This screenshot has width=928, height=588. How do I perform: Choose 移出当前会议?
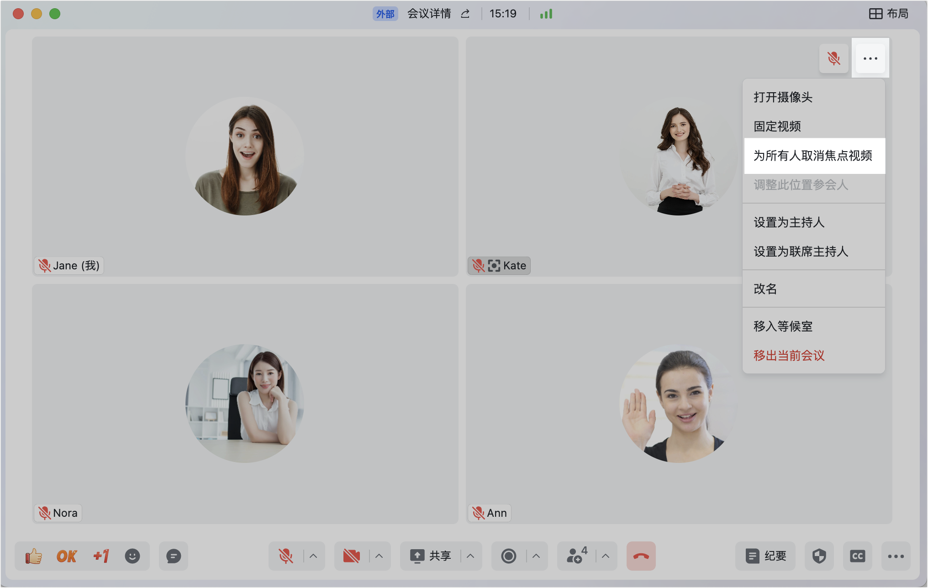point(814,356)
